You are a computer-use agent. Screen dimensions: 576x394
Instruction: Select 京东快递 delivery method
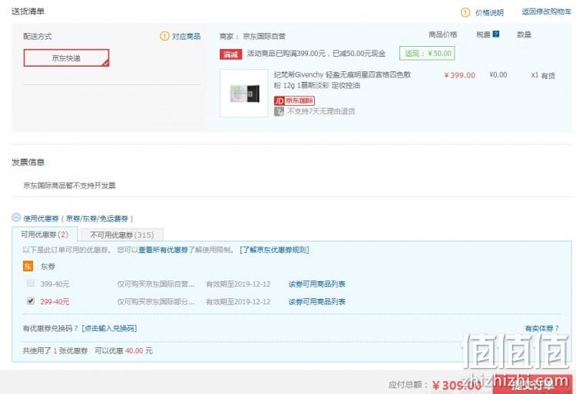point(67,58)
